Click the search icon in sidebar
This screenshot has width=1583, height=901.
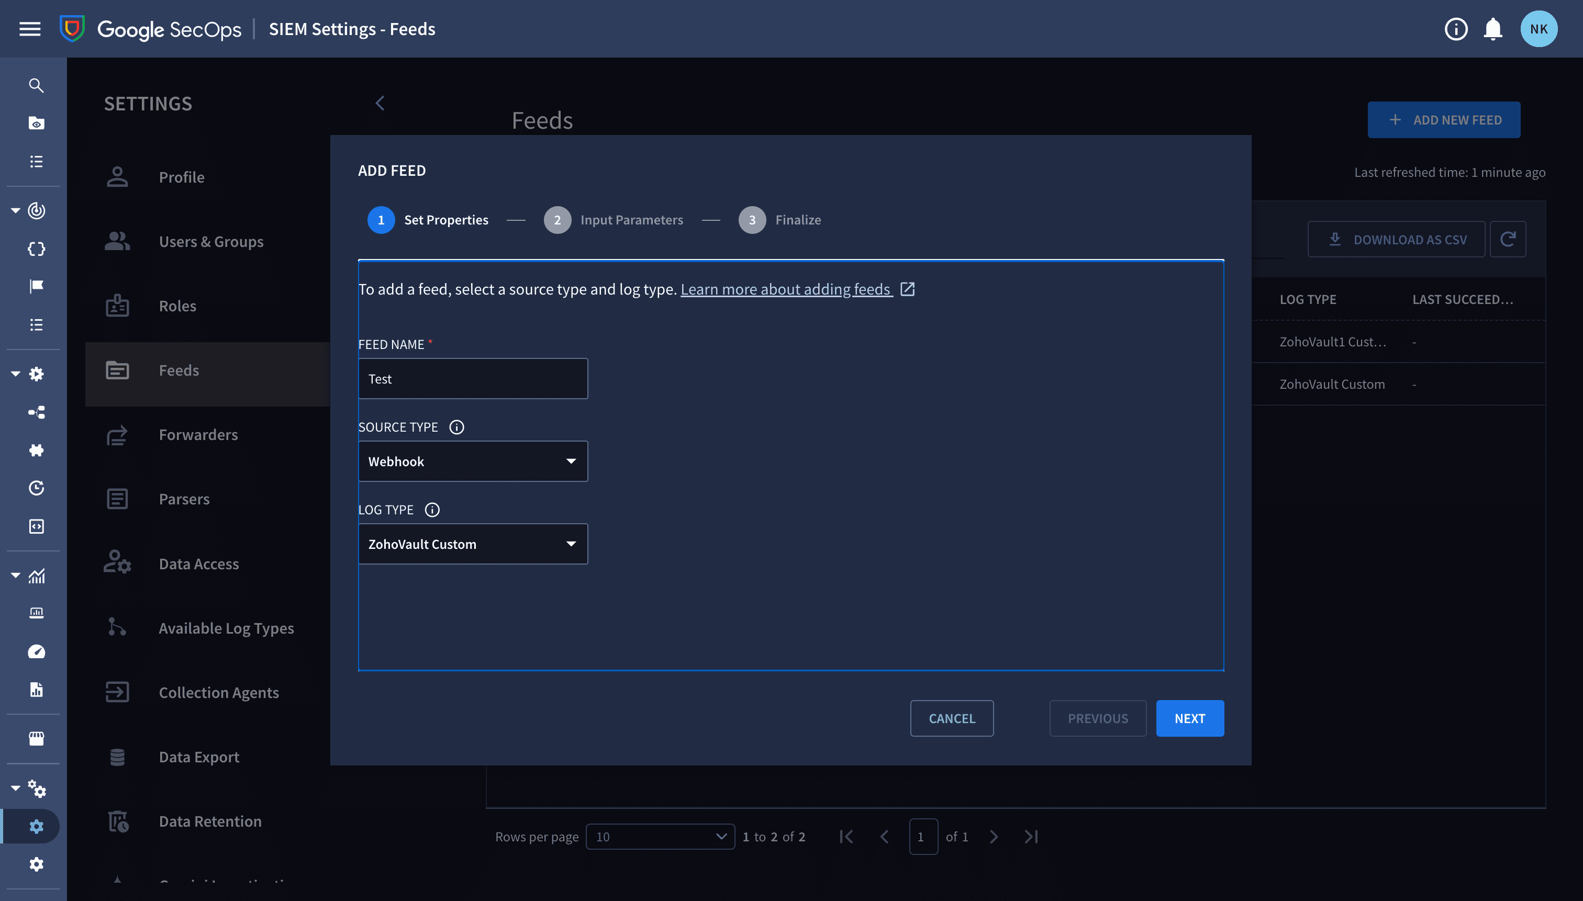point(36,85)
